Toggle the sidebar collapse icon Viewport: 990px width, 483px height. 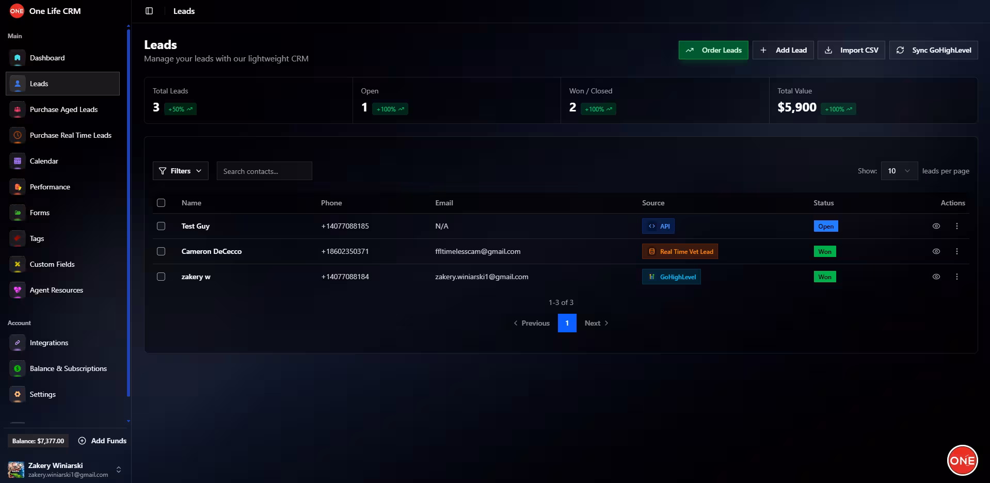point(149,11)
